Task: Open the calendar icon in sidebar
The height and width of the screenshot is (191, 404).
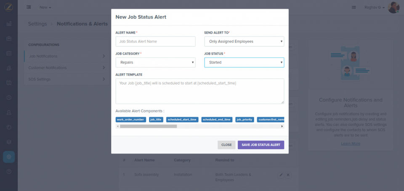Action: pos(9,53)
